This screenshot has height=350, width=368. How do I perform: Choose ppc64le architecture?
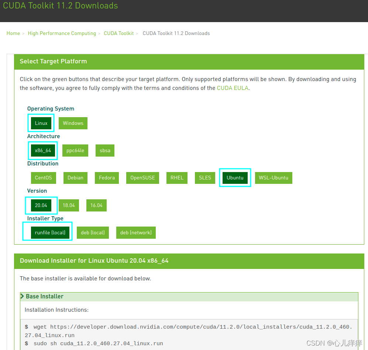click(x=75, y=150)
